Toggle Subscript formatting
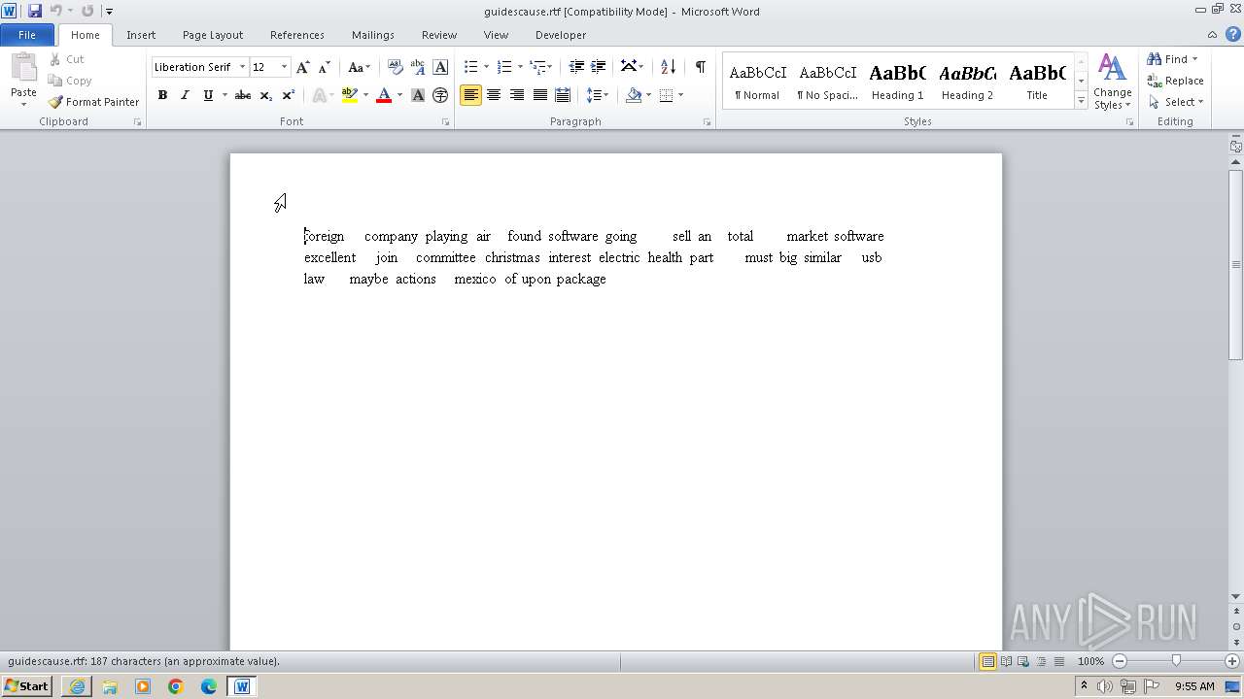Screen dimensions: 1244x699 265,95
